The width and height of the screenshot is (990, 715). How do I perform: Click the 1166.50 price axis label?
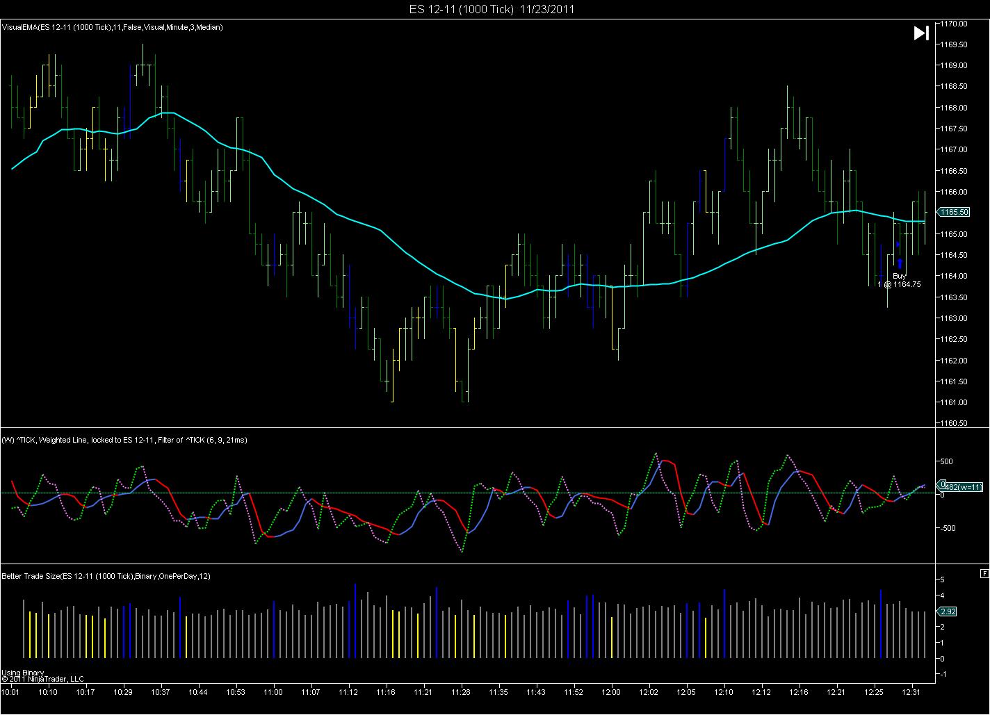click(x=954, y=170)
